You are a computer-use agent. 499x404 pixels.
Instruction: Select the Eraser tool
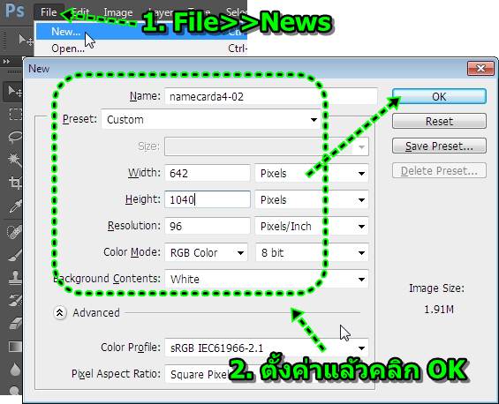point(15,324)
